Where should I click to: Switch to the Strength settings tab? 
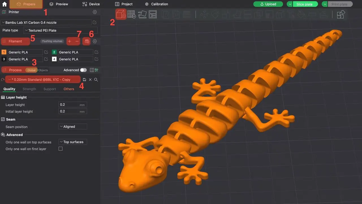[x=29, y=89]
